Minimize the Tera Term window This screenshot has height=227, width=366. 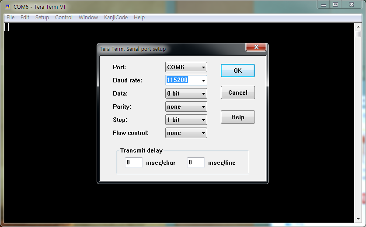click(x=323, y=5)
